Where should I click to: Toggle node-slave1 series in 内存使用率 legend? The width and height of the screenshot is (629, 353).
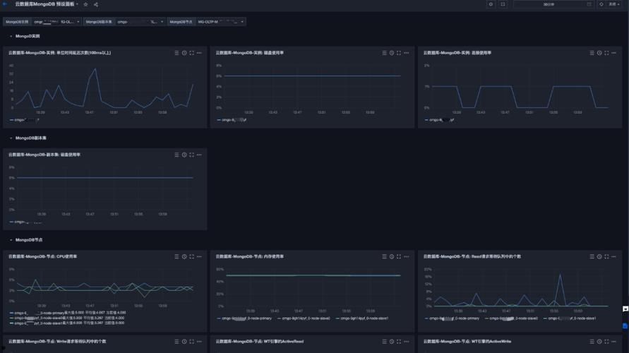click(x=362, y=318)
